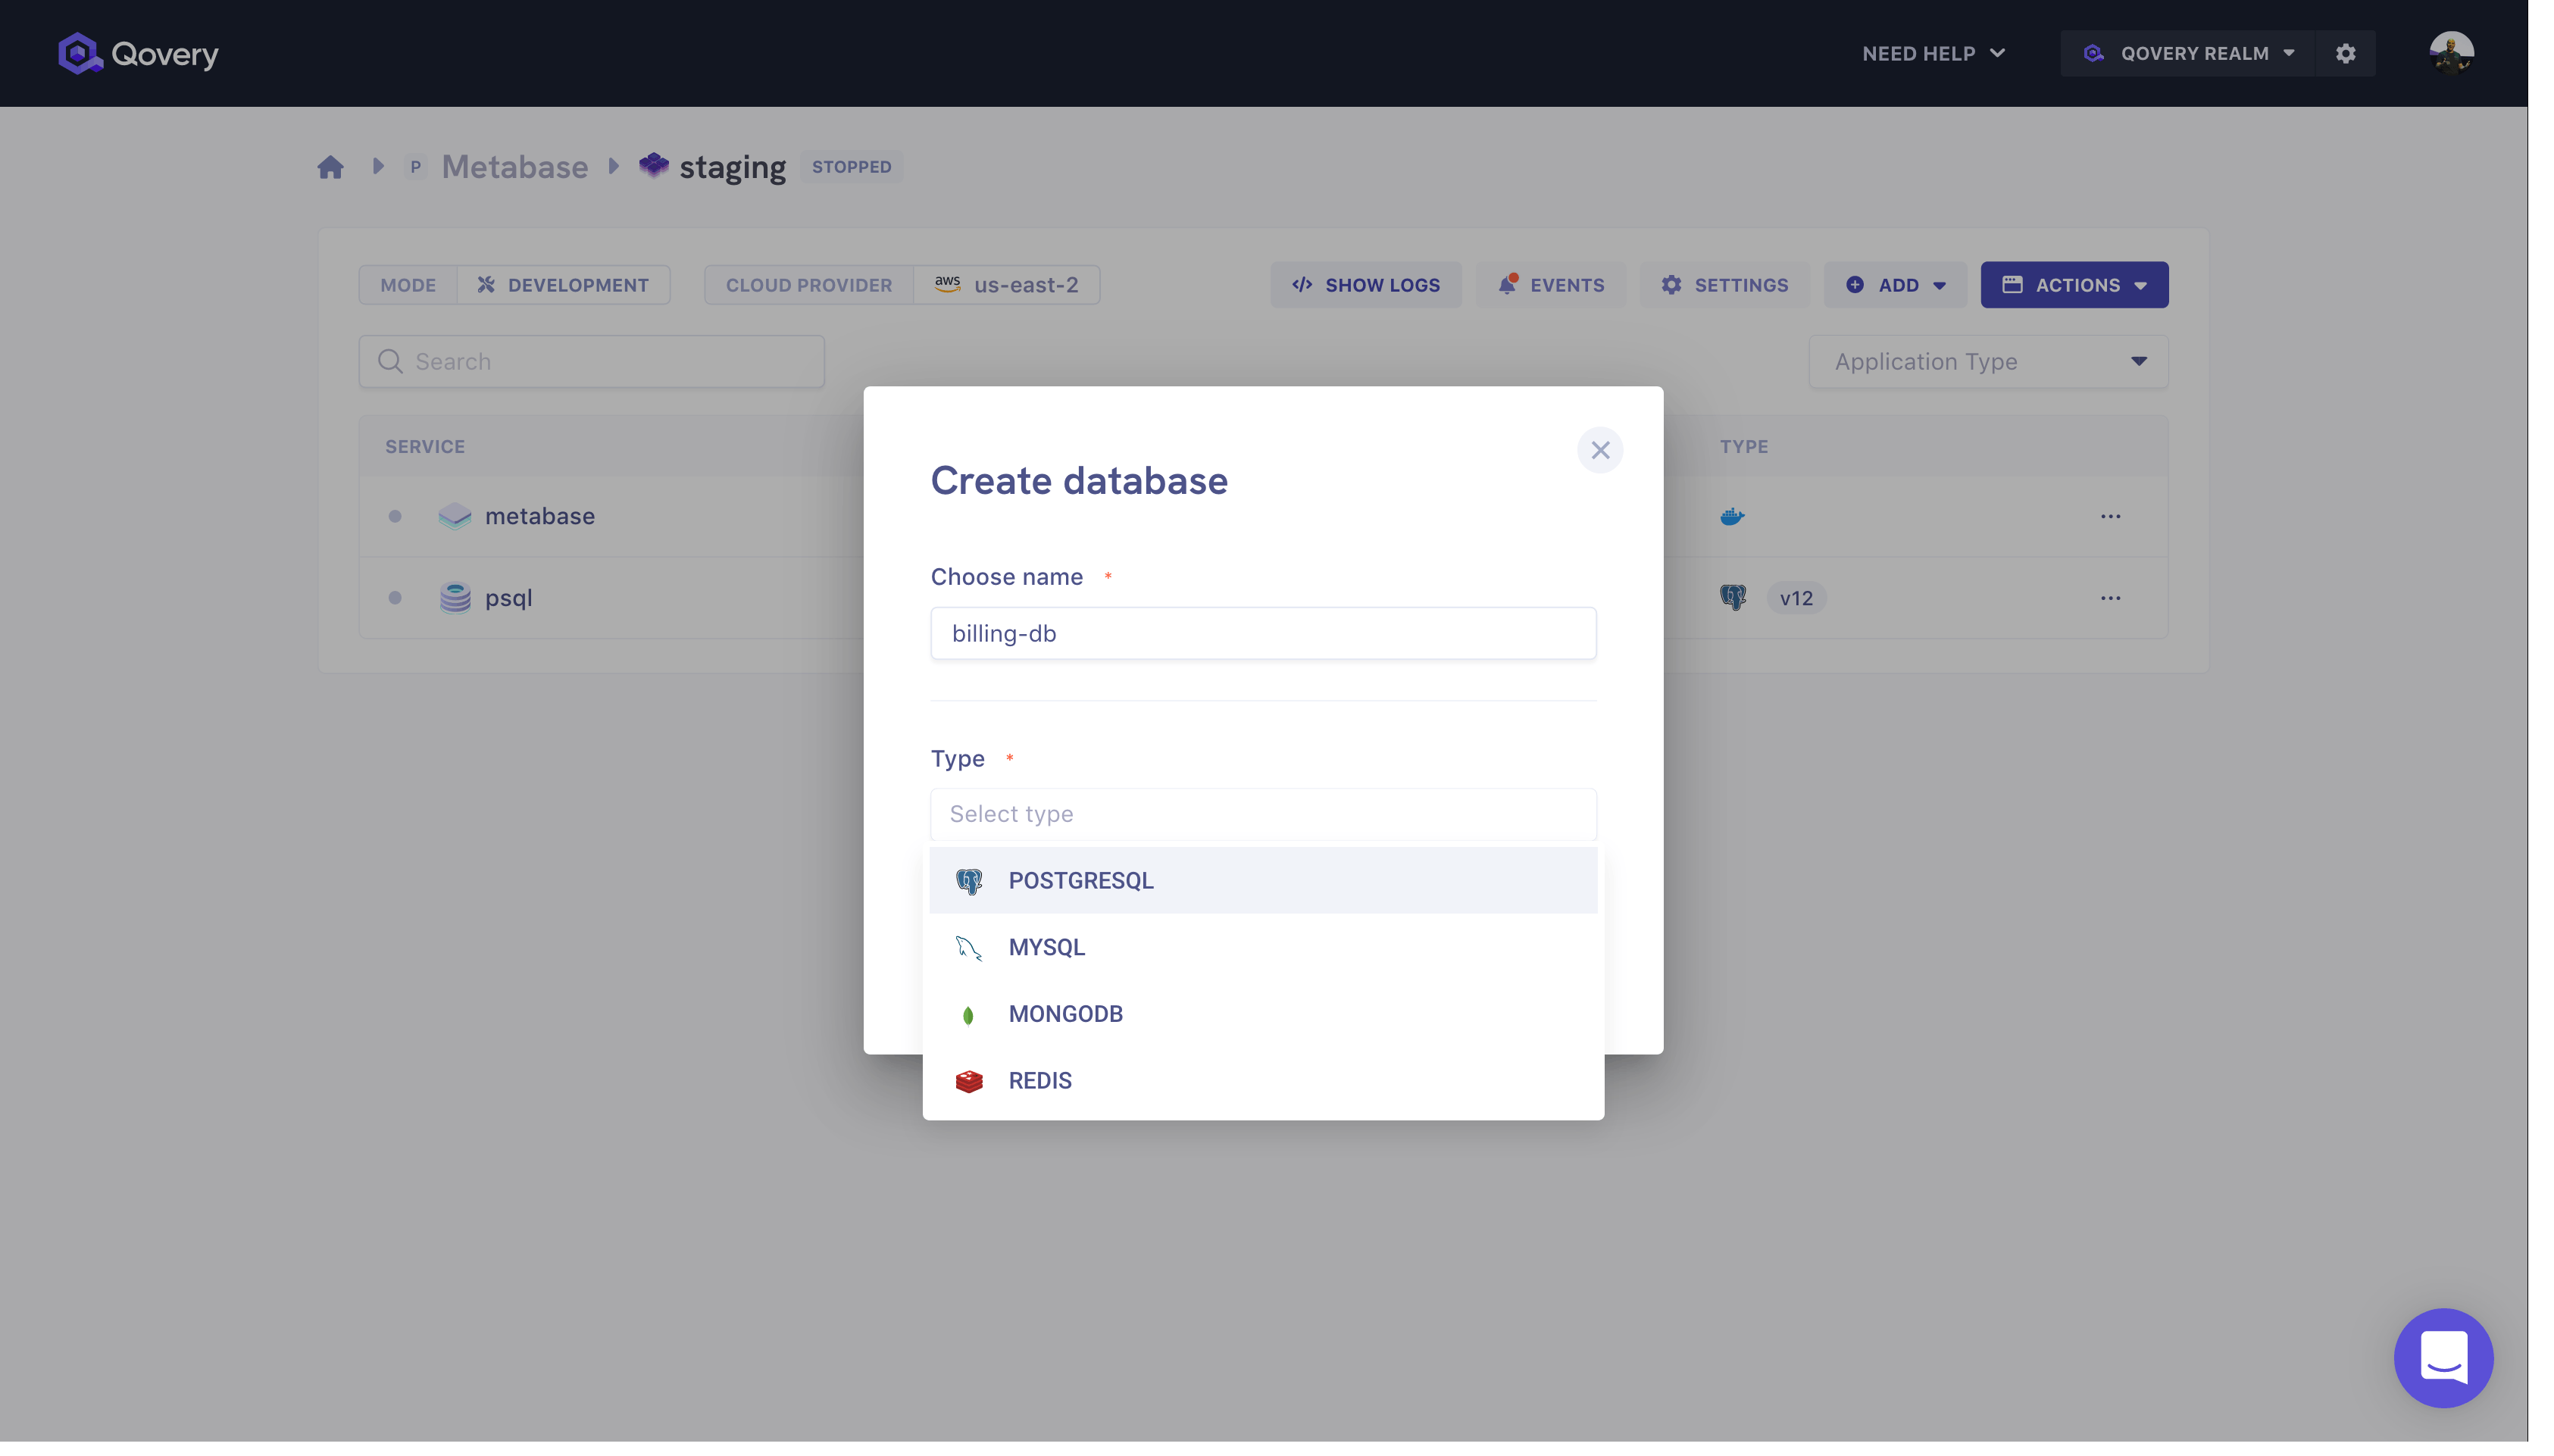Click the MongoDB leaf icon option
Screen dimensions: 2554x1456
pyautogui.click(x=968, y=1015)
